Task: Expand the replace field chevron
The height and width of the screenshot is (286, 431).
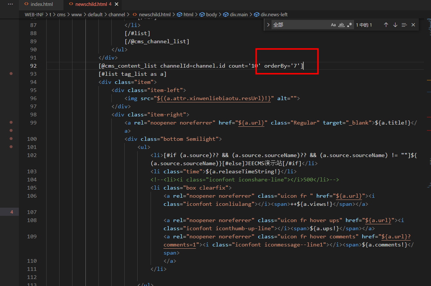Action: click(x=268, y=25)
